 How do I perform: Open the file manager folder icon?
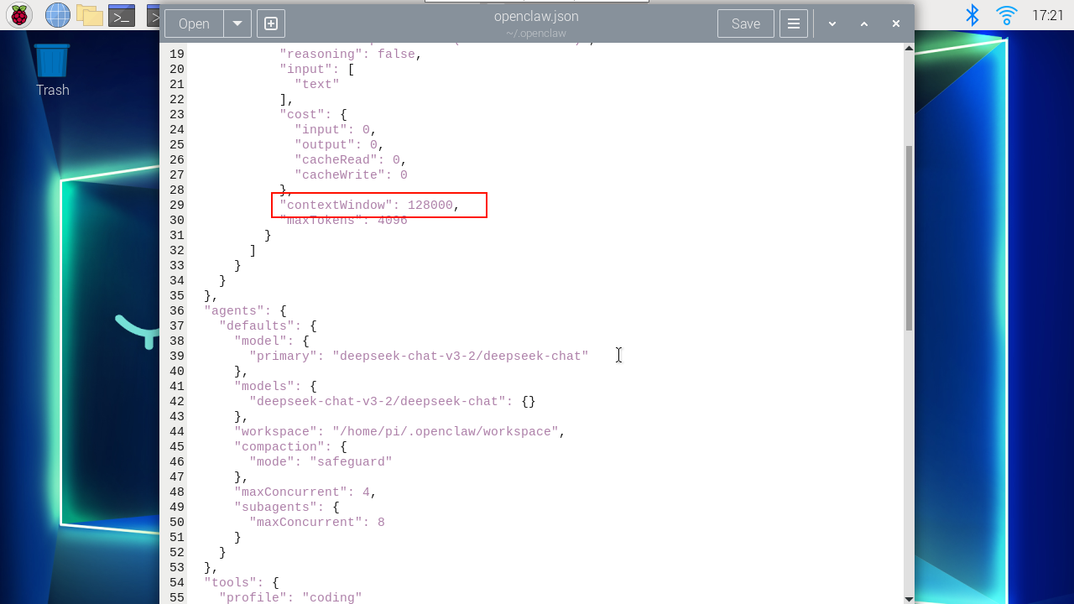click(90, 15)
